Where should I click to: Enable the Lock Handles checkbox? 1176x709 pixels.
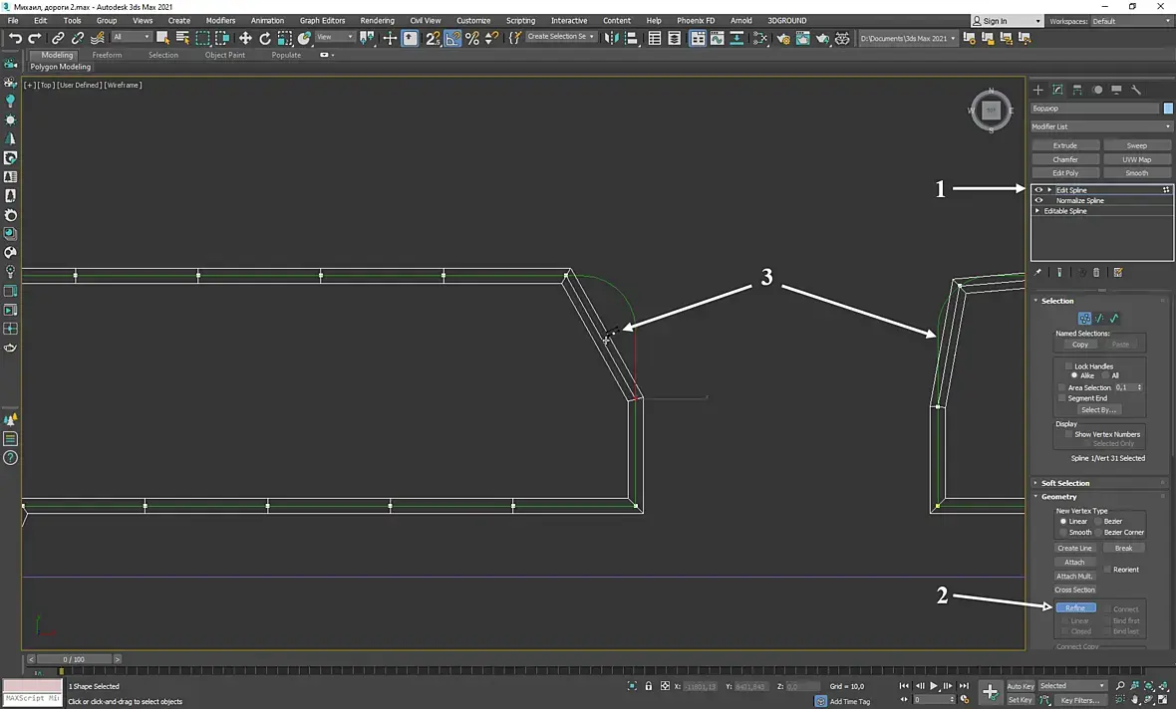[1068, 366]
